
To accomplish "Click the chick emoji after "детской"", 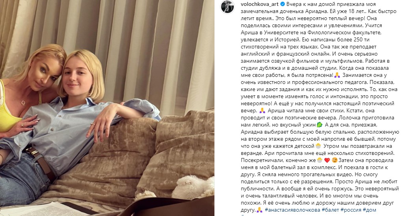I will (318, 146).
